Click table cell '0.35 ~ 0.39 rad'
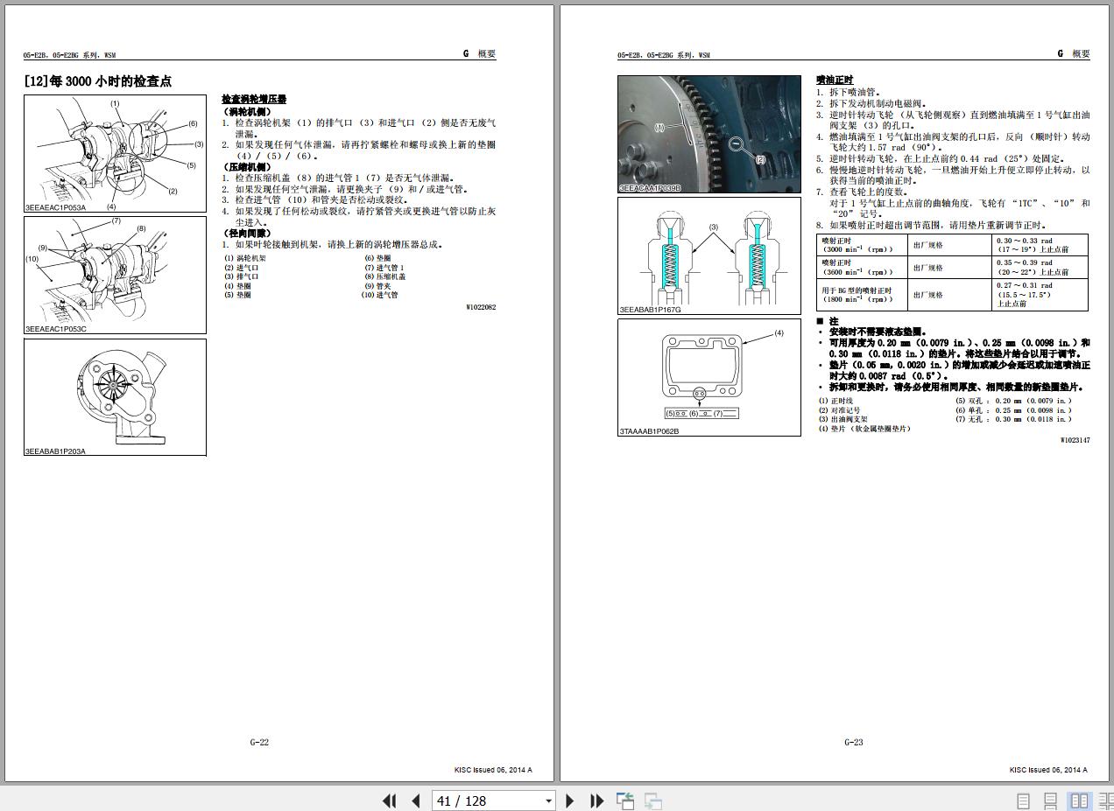1114x811 pixels. click(x=1040, y=267)
